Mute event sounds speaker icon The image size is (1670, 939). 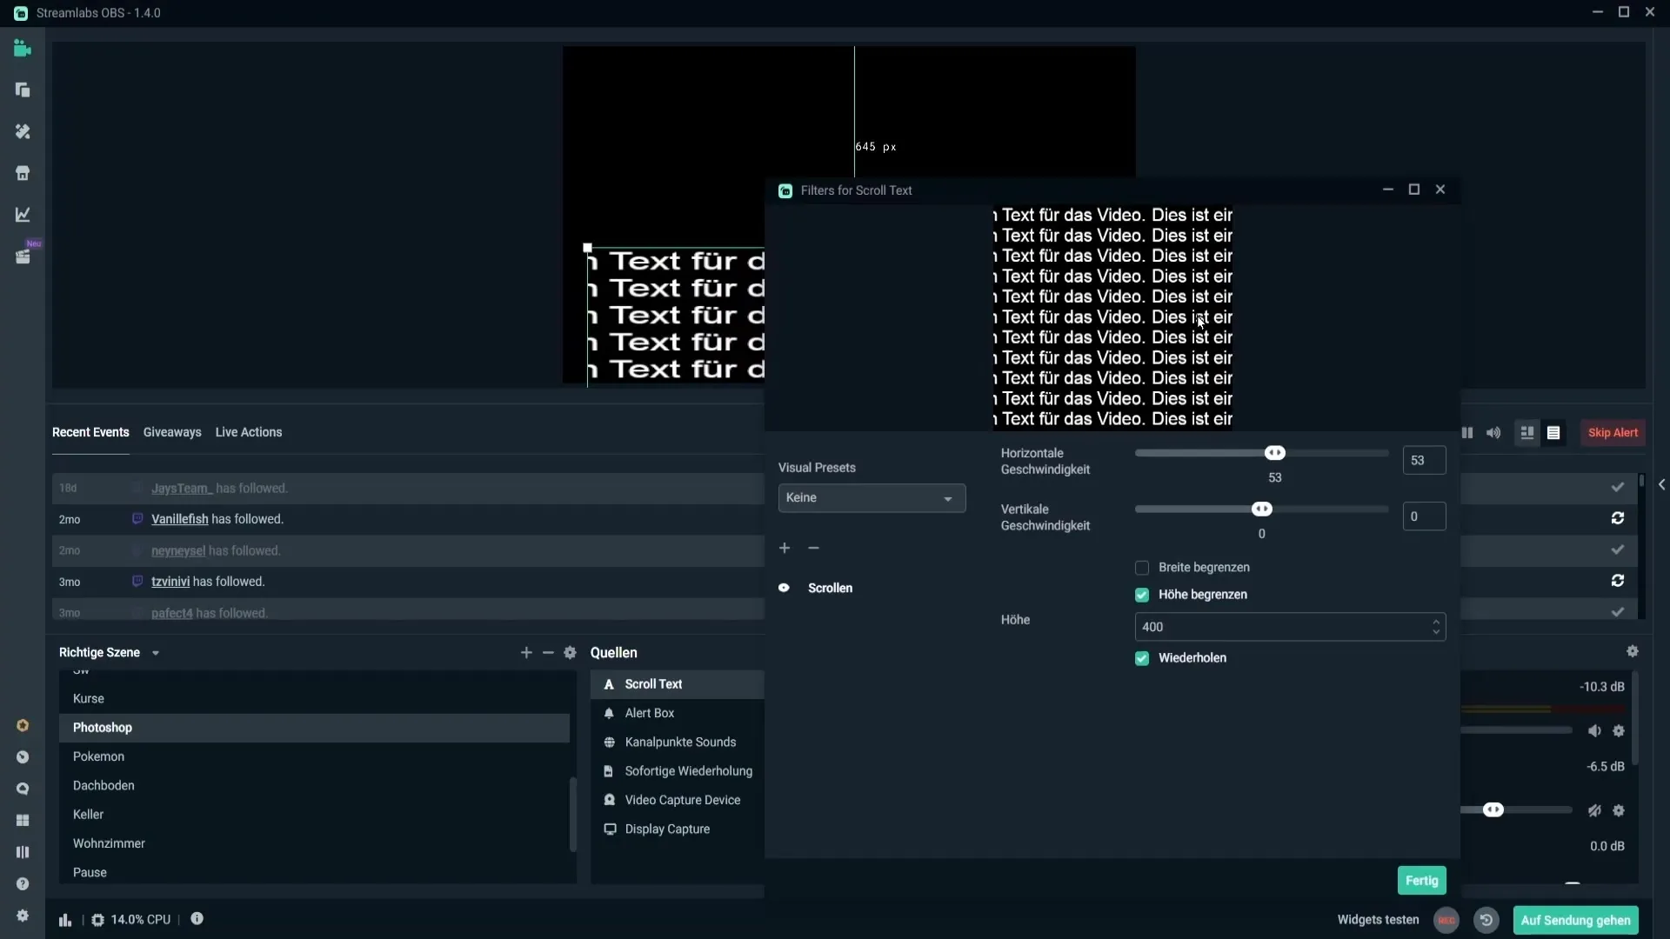coord(1493,433)
